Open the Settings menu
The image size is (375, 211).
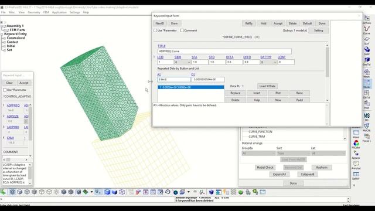pos(74,12)
